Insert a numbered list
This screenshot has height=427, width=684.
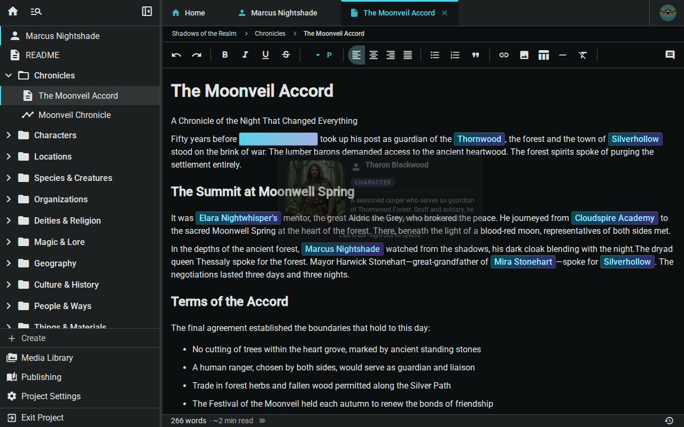[455, 55]
